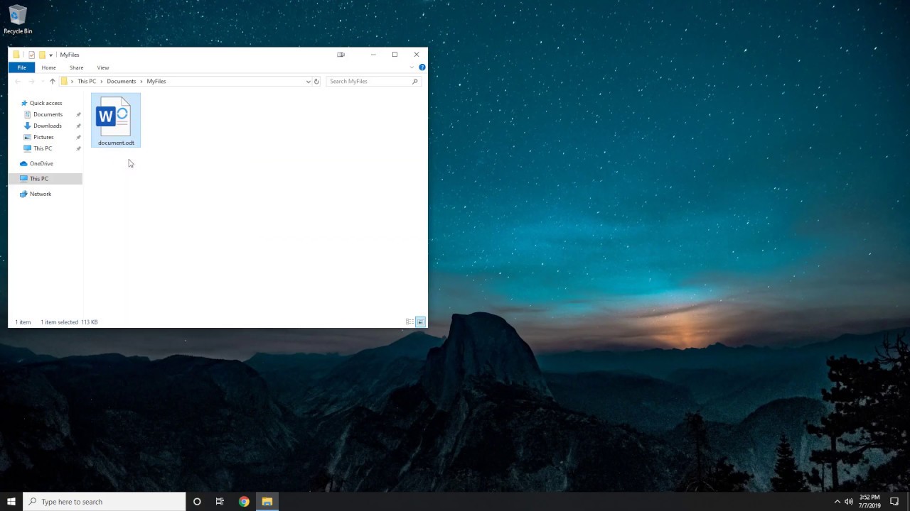Open Downloads under Quick access
Screen dimensions: 910x511
[x=47, y=126]
